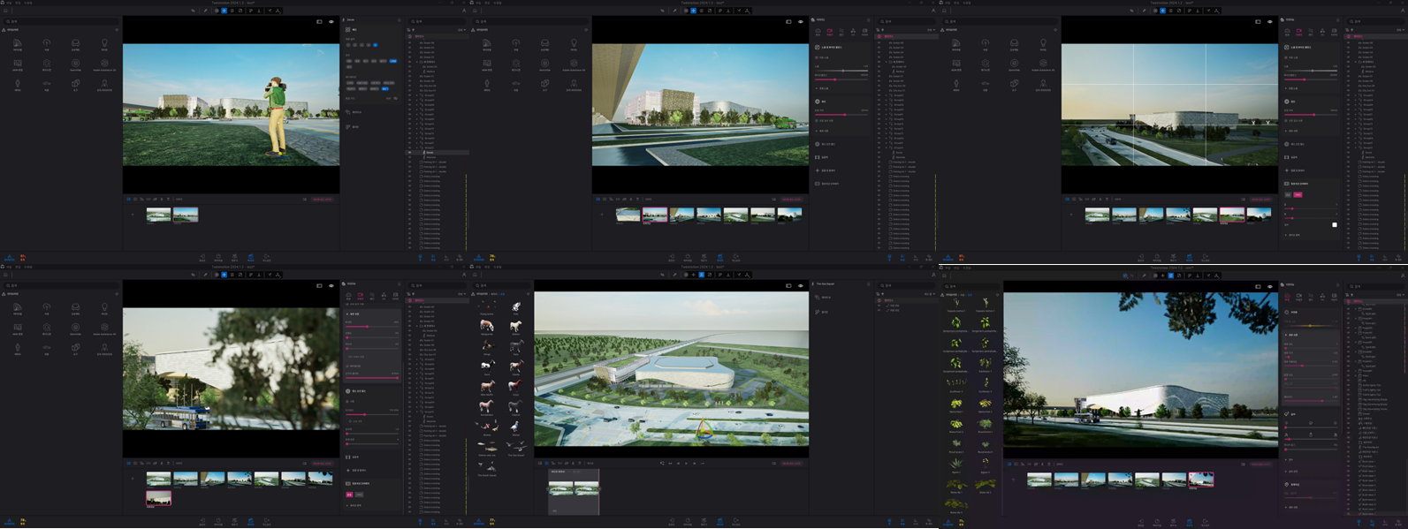The height and width of the screenshot is (529, 1408).
Task: Select pink-outlined image thumbnail in dusk-building window
Action: pos(1200,480)
